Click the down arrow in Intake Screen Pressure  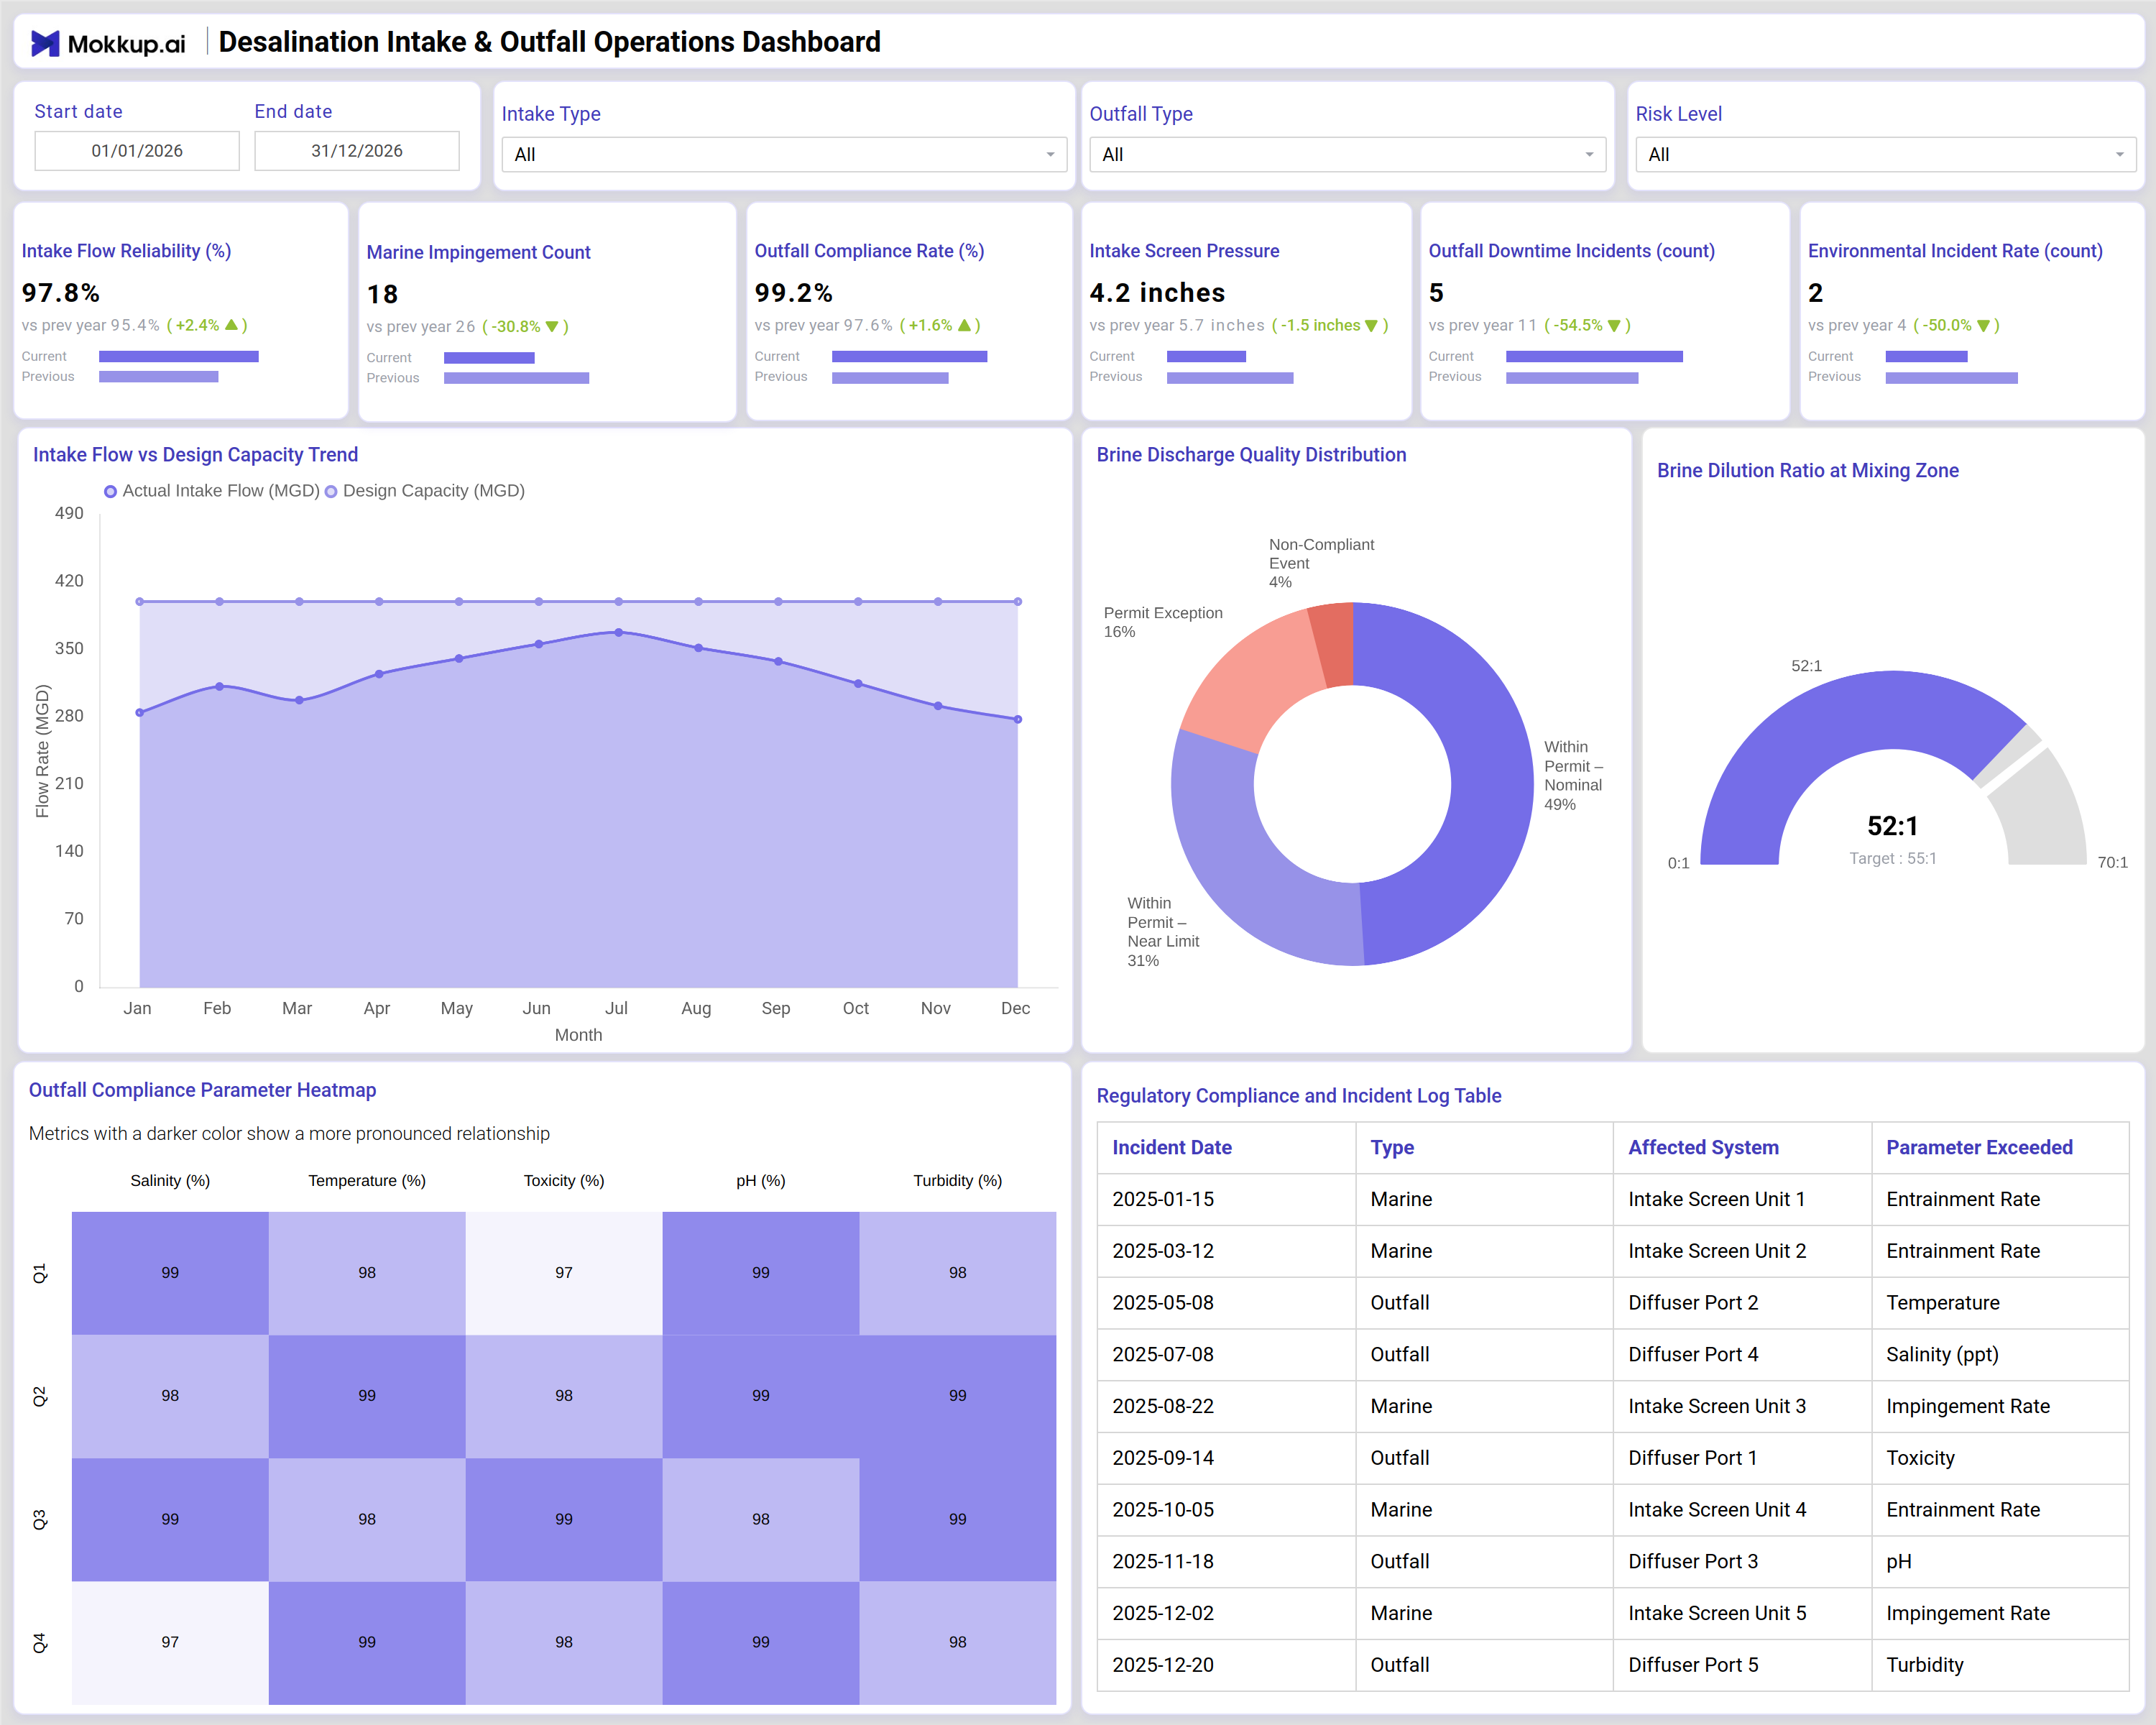(x=1371, y=326)
